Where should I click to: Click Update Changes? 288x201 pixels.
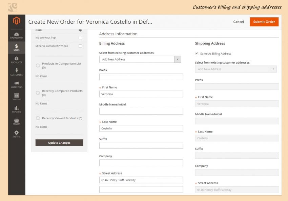coord(59,142)
